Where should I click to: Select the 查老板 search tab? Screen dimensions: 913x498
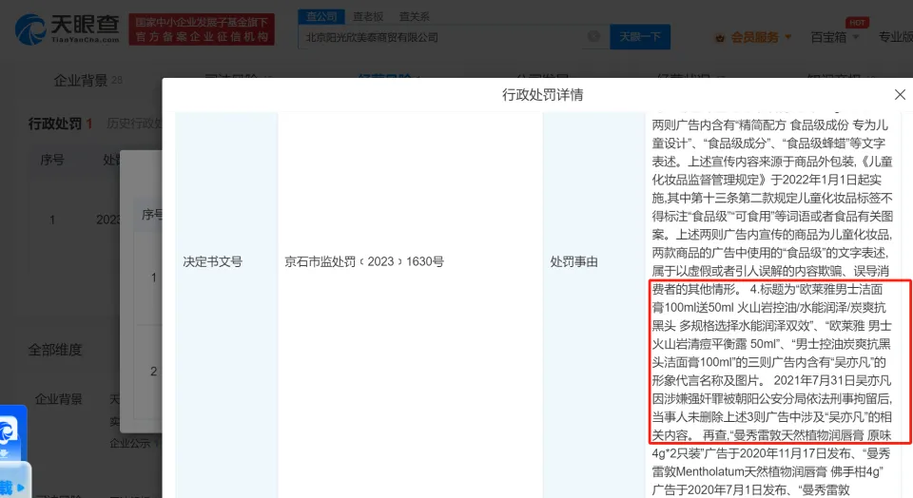tap(368, 16)
